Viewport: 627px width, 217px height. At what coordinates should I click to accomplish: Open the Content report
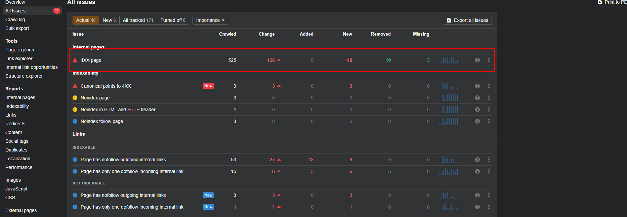14,132
